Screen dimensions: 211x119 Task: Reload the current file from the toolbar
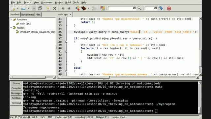pos(48,8)
